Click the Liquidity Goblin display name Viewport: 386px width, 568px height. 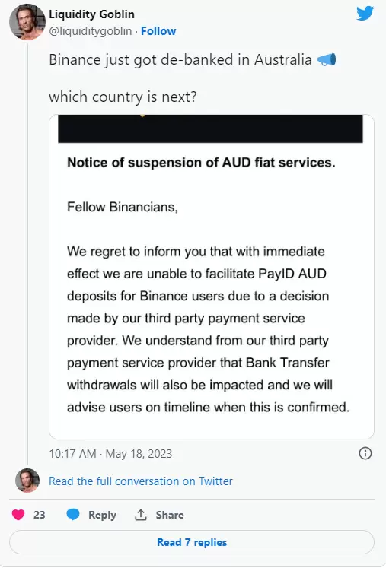click(92, 14)
